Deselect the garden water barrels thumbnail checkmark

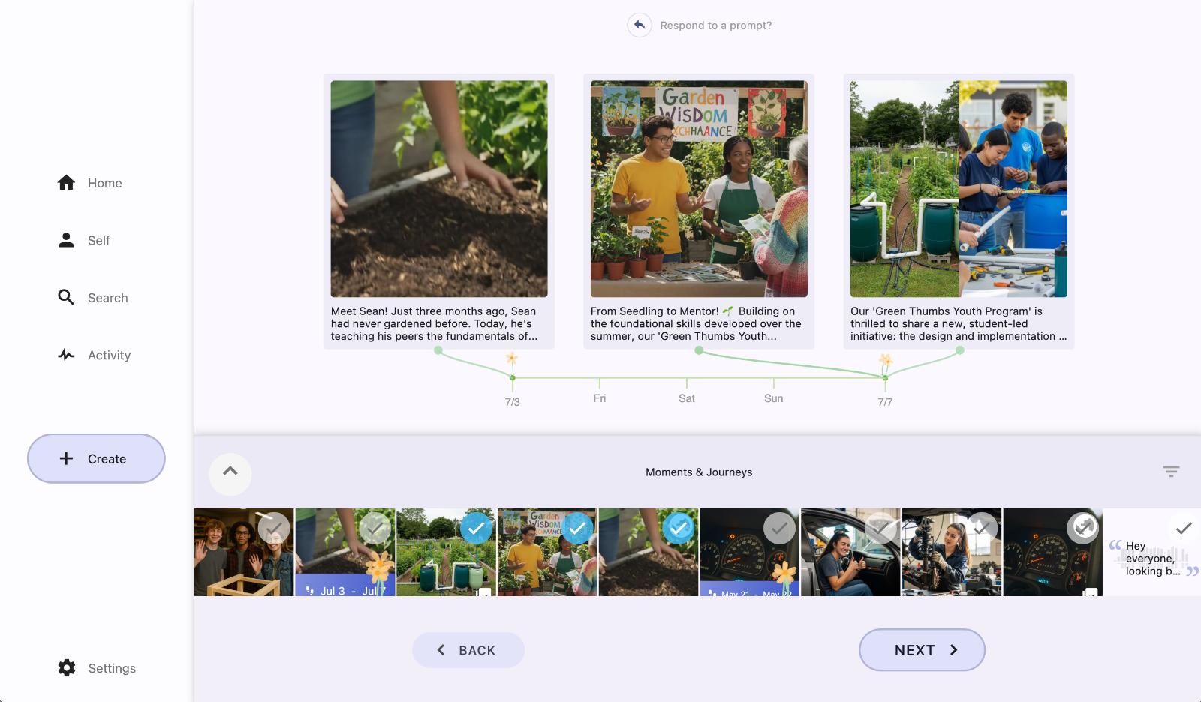(476, 529)
